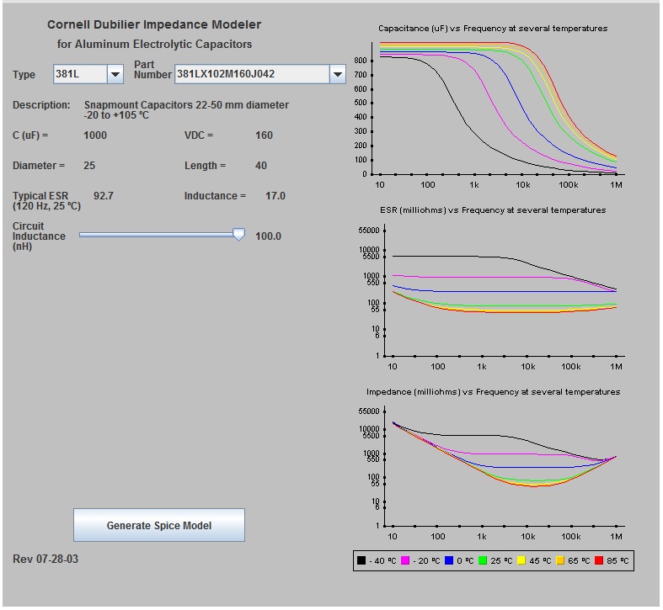Click the Circuit Inductance value 100.0
This screenshot has height=610, width=663.
pyautogui.click(x=268, y=236)
